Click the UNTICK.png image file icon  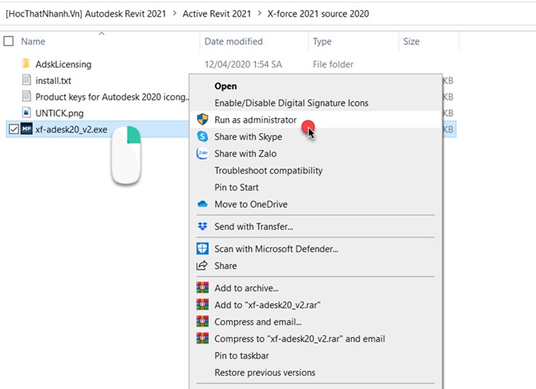[26, 113]
